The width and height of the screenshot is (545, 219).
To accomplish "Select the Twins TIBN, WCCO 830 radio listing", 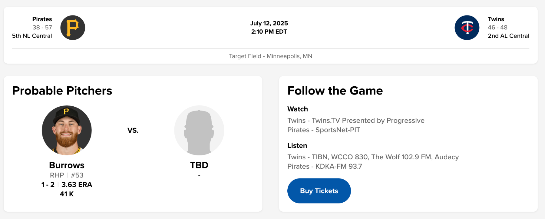I will 373,157.
